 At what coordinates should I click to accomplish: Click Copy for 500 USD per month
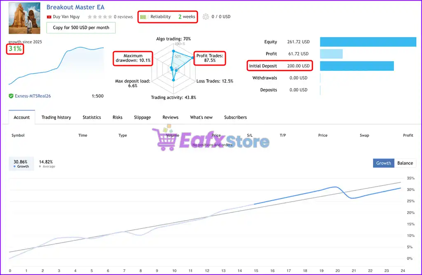click(x=81, y=28)
